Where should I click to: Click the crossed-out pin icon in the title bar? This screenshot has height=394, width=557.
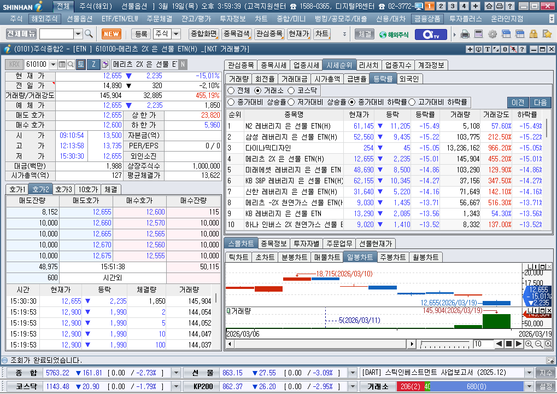pos(514,49)
